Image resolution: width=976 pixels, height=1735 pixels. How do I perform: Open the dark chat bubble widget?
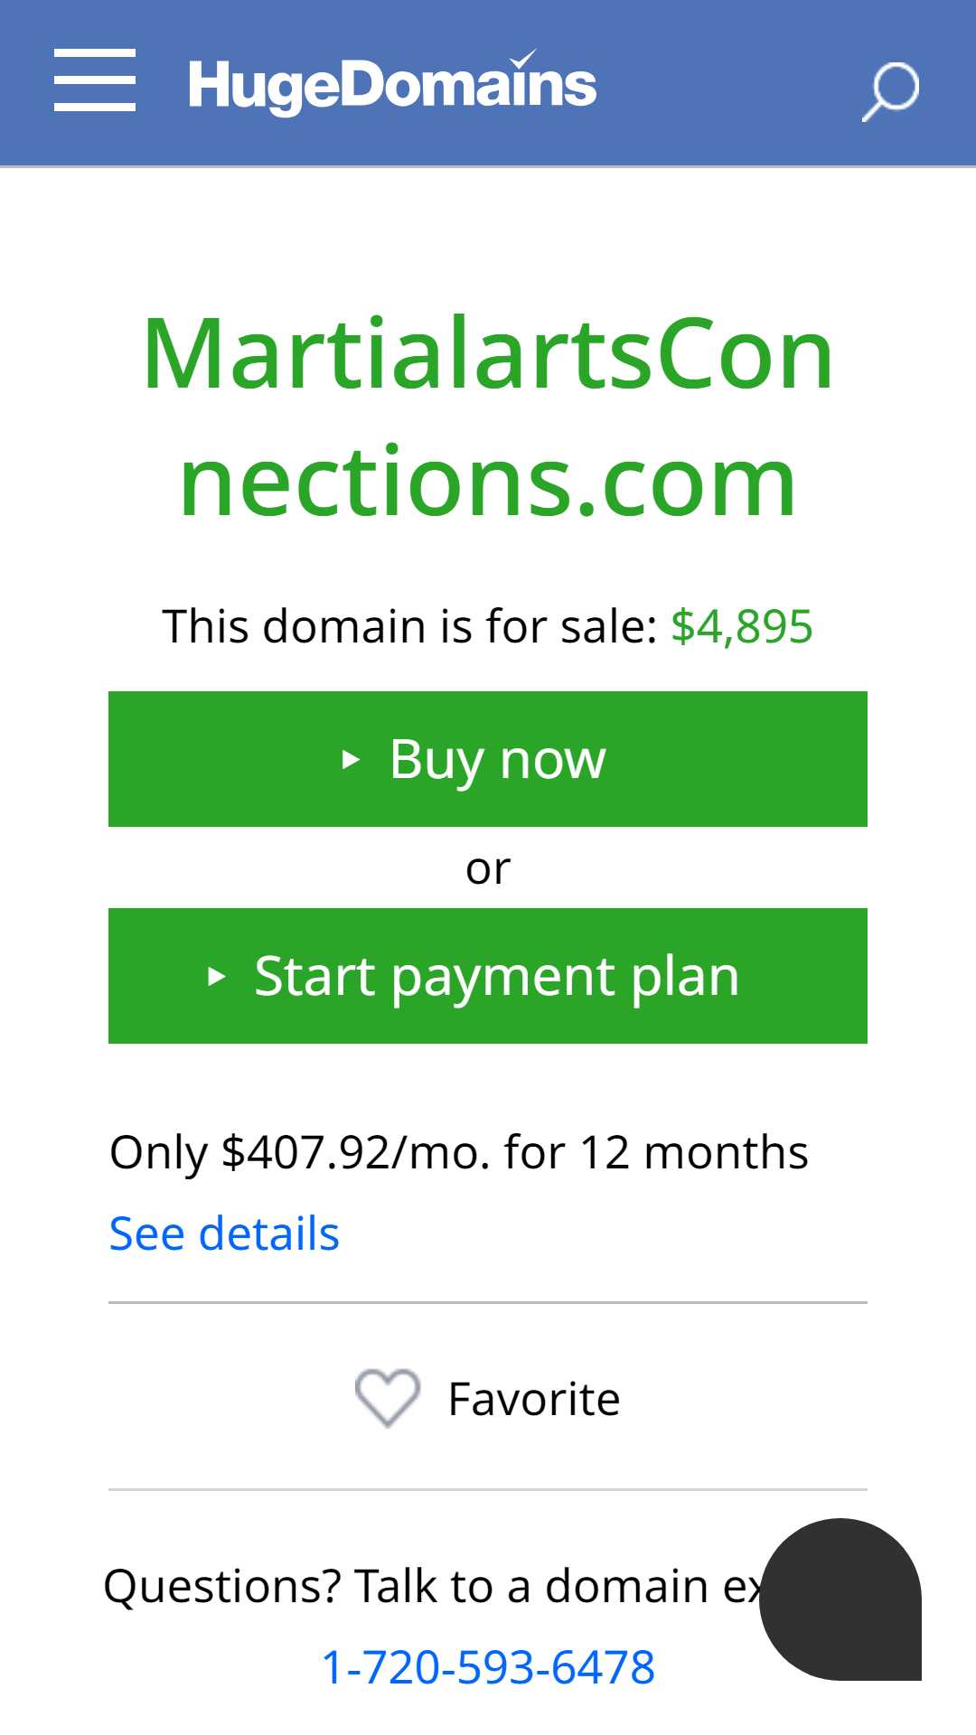[840, 1599]
